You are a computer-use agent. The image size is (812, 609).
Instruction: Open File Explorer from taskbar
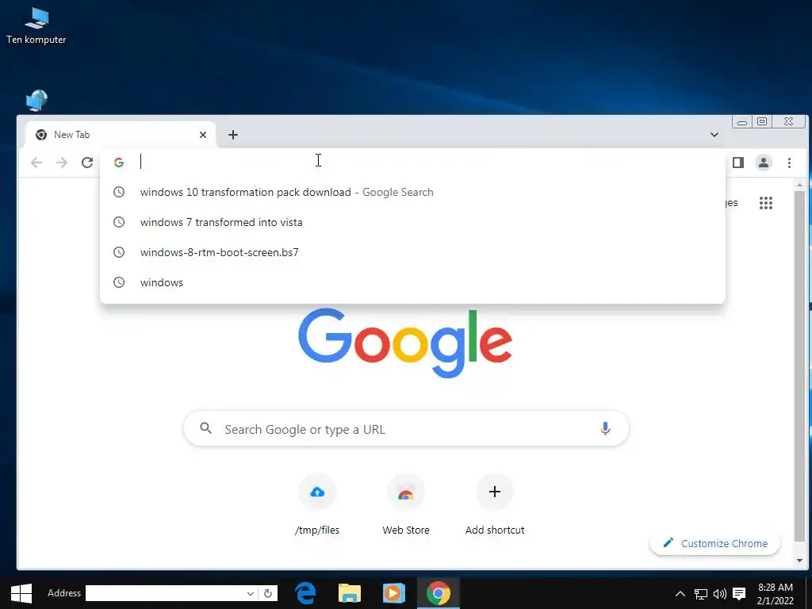[x=350, y=593]
